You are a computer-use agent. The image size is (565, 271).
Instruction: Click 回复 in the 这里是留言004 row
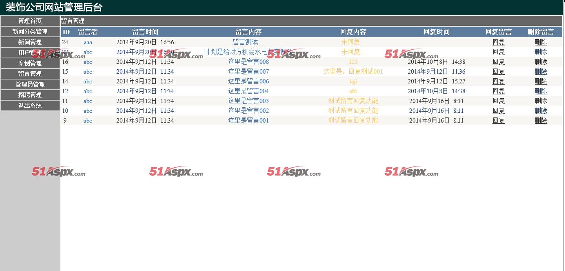[x=499, y=91]
